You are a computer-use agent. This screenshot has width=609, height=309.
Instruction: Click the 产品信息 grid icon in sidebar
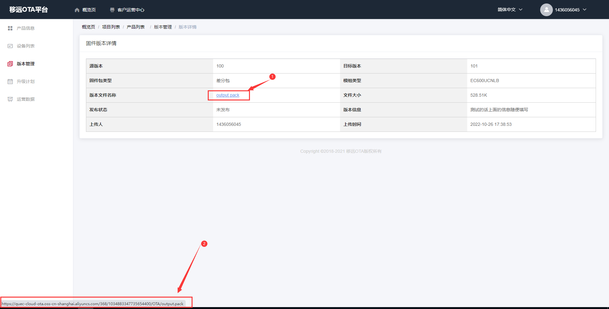(10, 28)
